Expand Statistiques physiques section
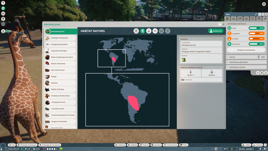Viewport: 268px width, 151px height. (x=246, y=62)
